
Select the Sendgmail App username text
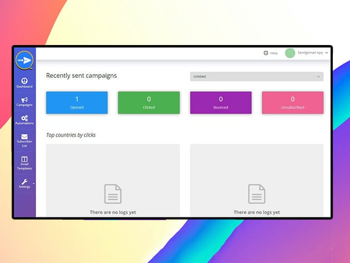coord(310,53)
